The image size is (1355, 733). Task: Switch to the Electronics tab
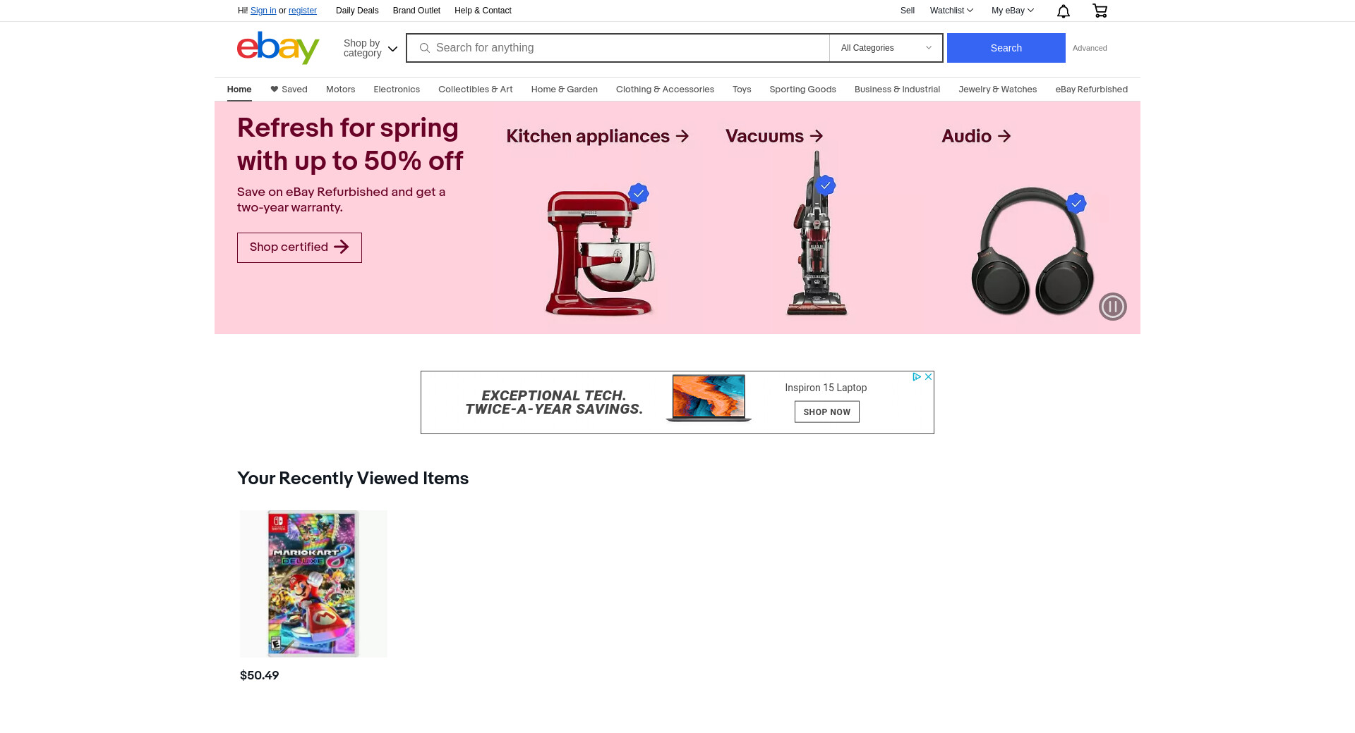397,90
